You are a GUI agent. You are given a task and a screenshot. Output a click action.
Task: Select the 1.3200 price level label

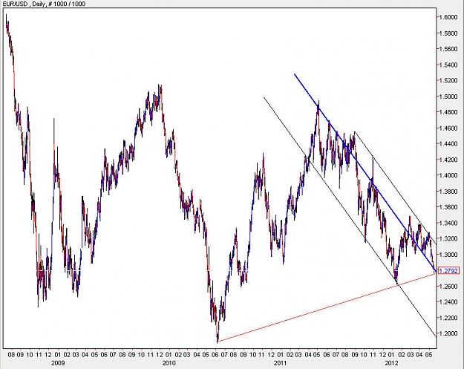(x=448, y=239)
